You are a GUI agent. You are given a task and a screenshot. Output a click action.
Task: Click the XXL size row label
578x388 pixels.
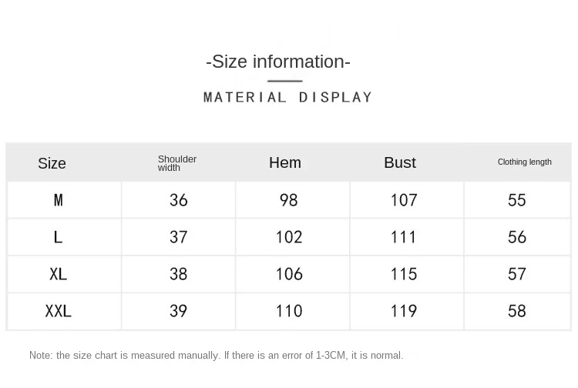point(59,311)
